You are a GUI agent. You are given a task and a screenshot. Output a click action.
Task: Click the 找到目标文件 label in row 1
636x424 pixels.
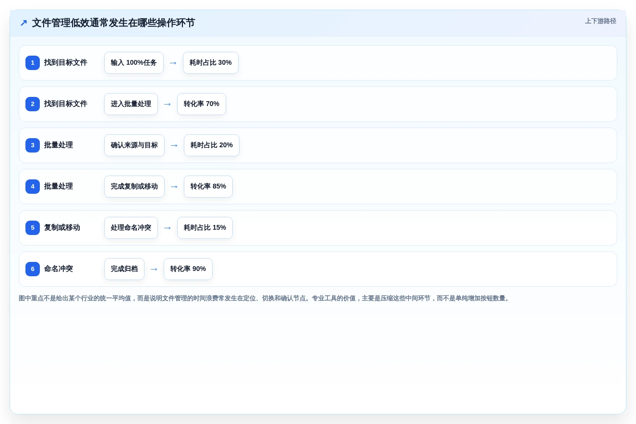66,63
